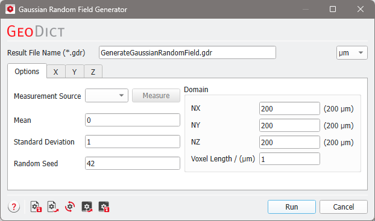Click the "Domain" group label
This screenshot has height=221, width=375.
(196, 90)
